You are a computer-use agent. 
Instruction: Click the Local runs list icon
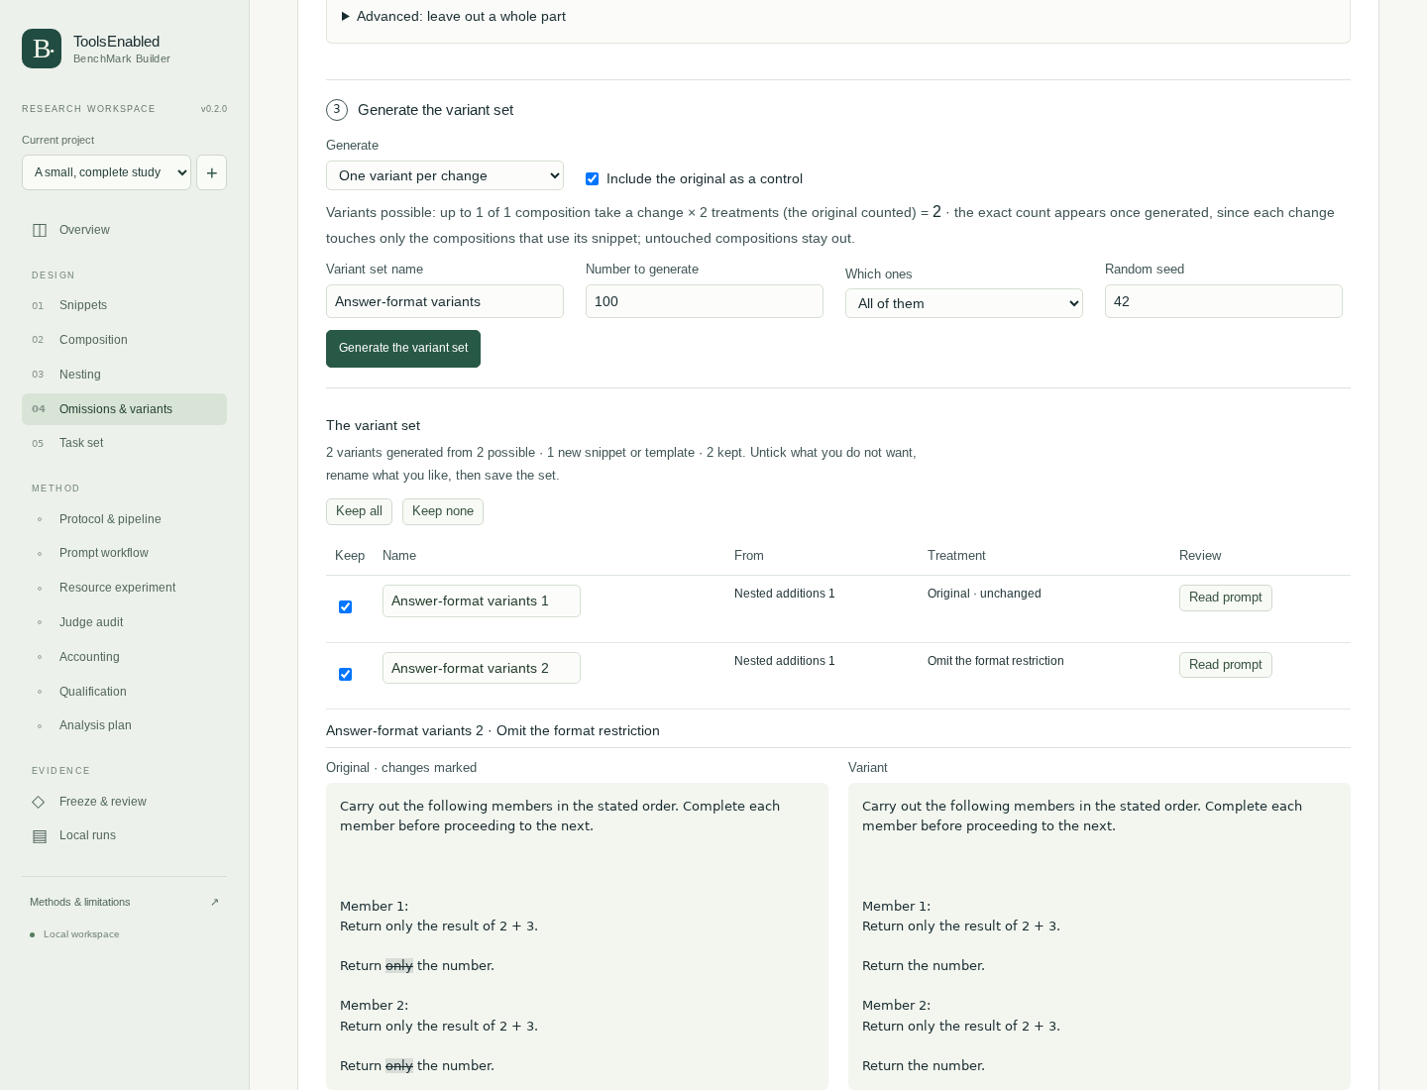[40, 836]
